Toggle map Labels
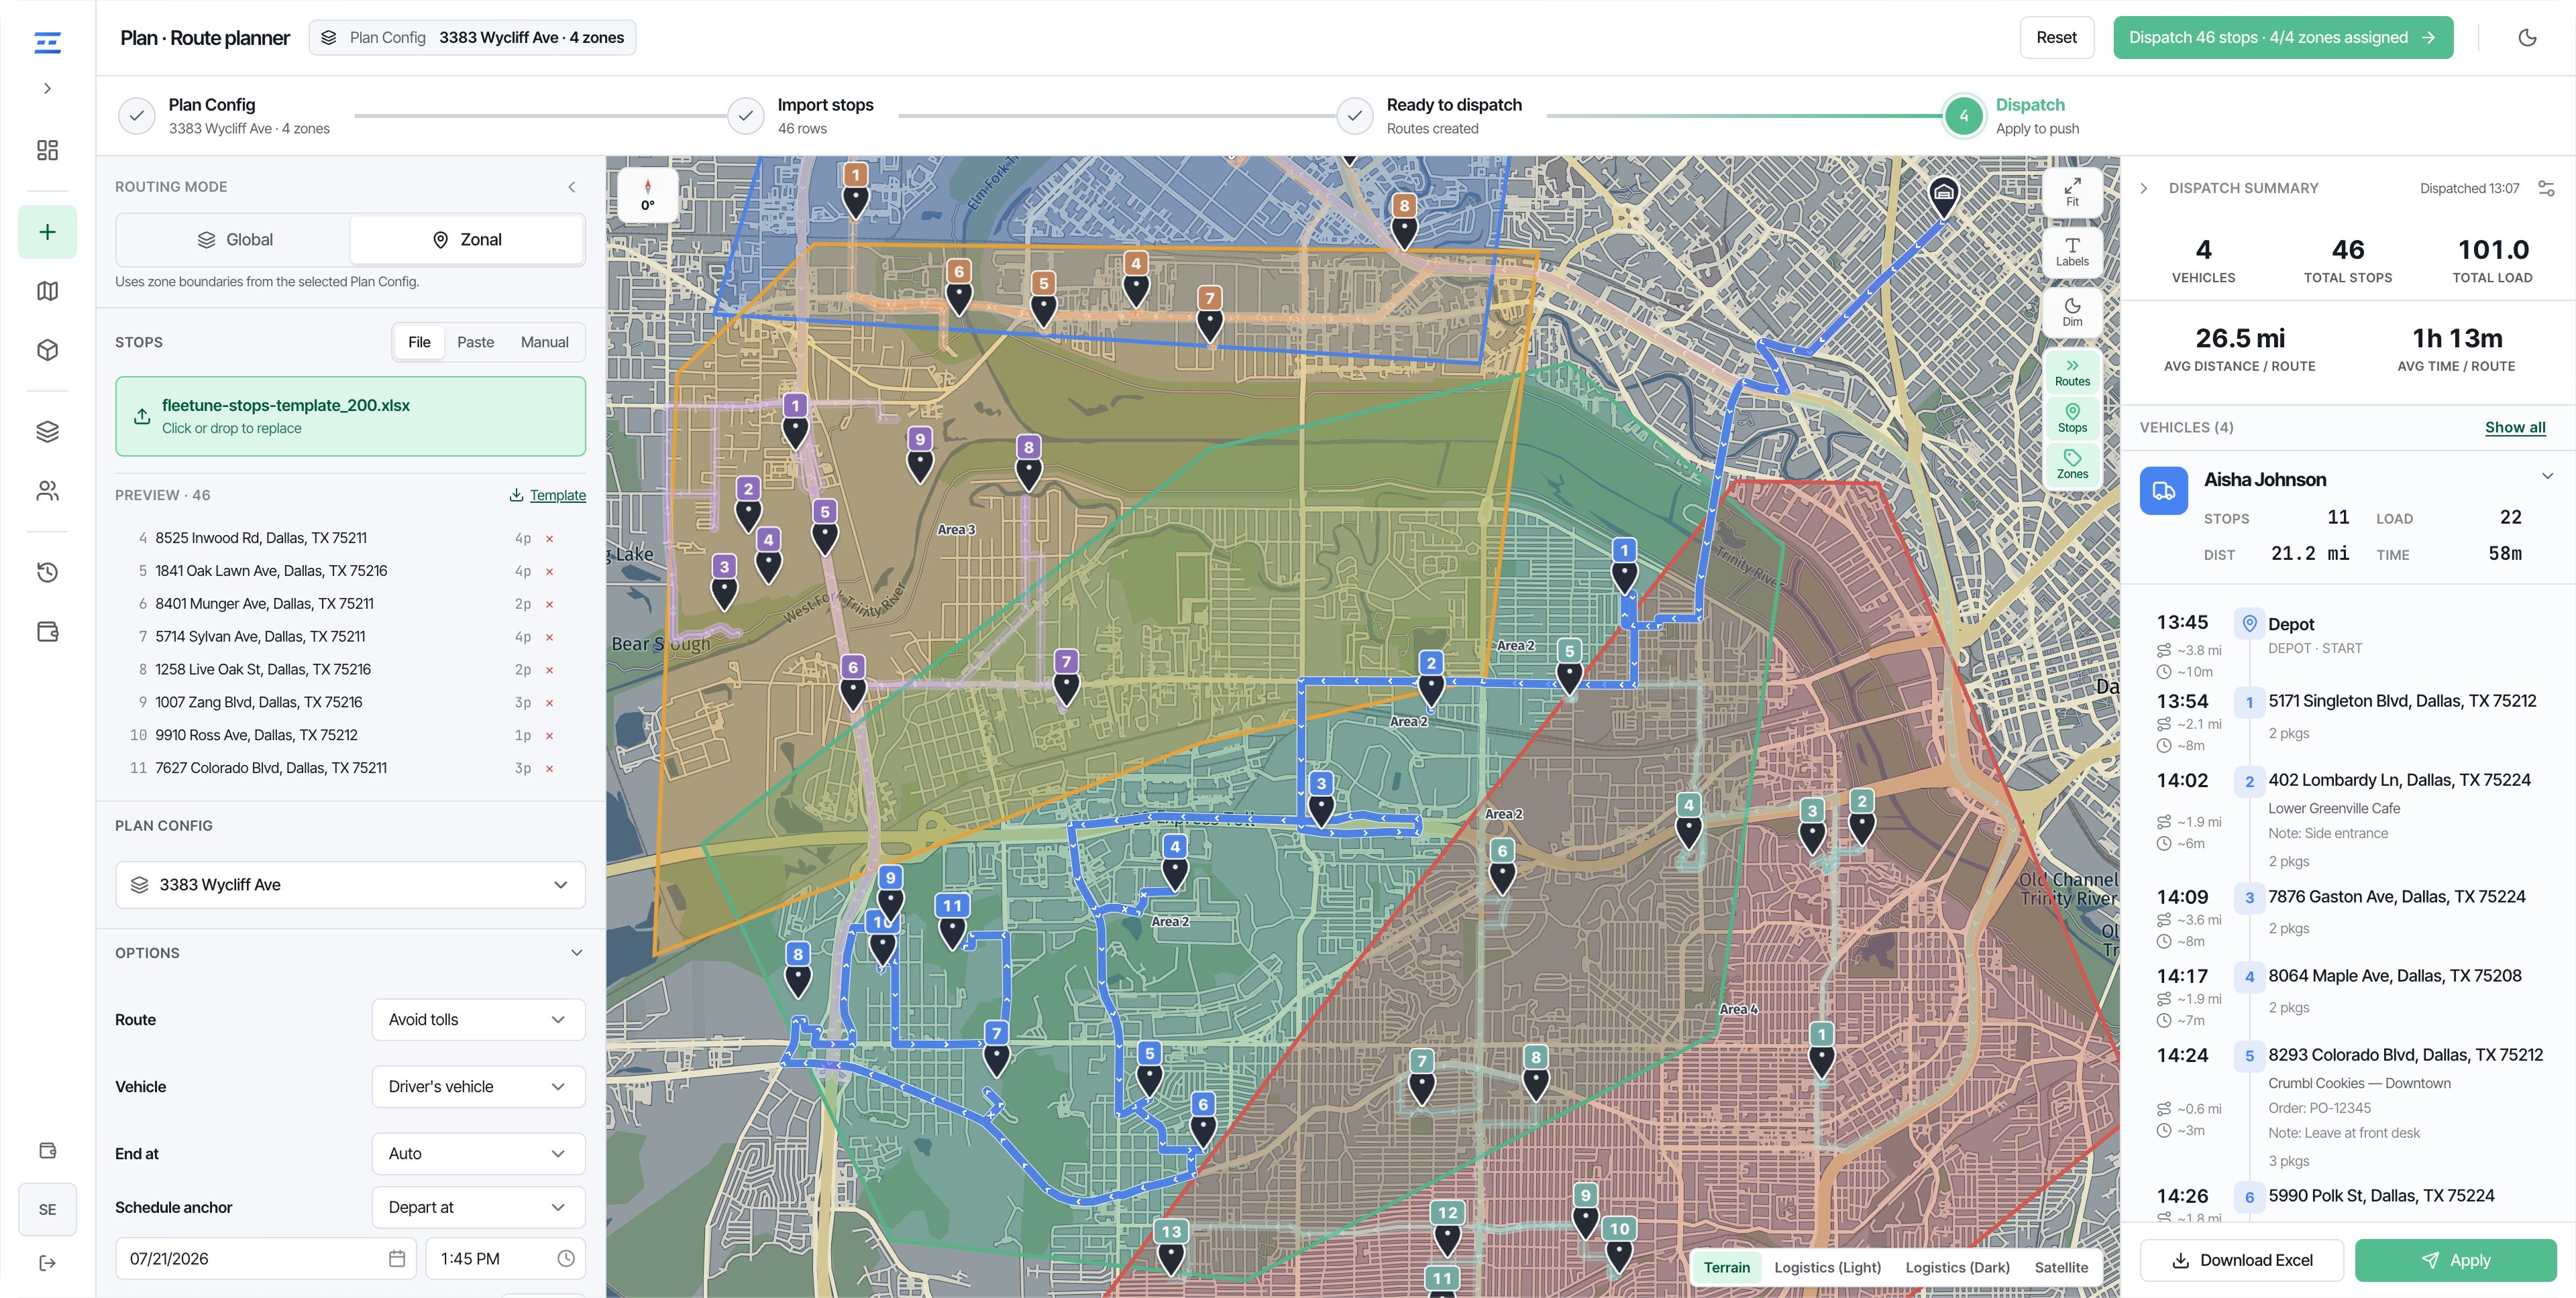Viewport: 2576px width, 1298px height. tap(2072, 252)
